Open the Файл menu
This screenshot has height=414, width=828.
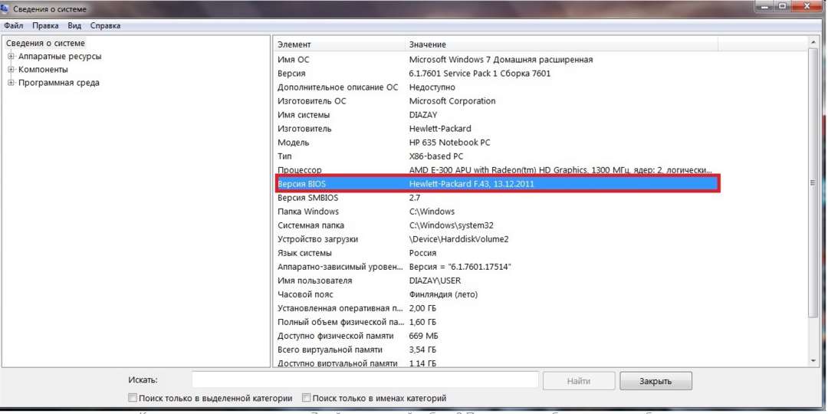click(x=14, y=25)
